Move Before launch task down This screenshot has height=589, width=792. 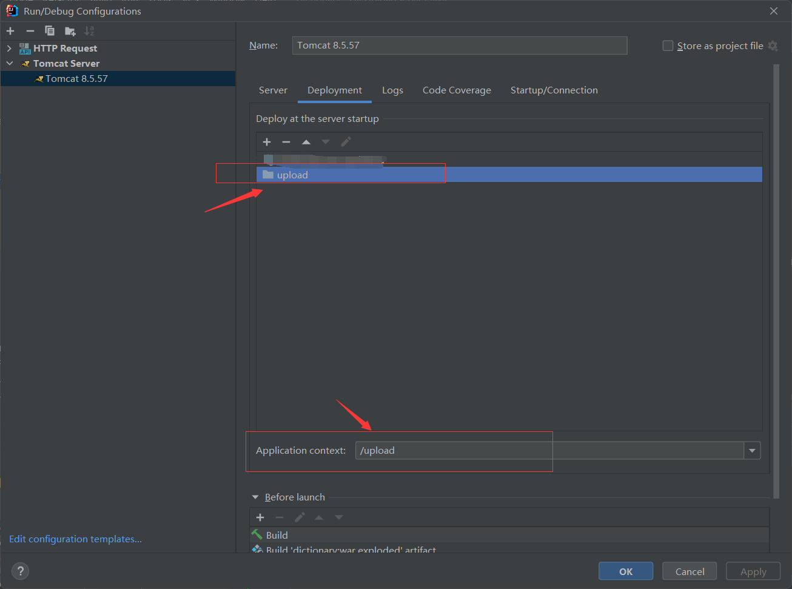point(339,517)
